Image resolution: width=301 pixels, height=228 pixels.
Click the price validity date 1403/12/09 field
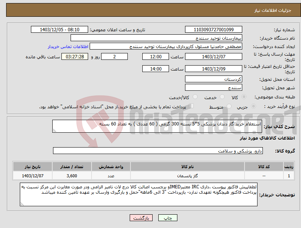214,69
